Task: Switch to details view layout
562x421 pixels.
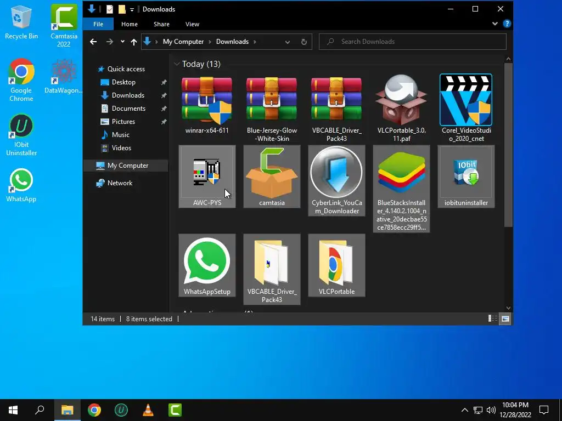Action: (493, 318)
